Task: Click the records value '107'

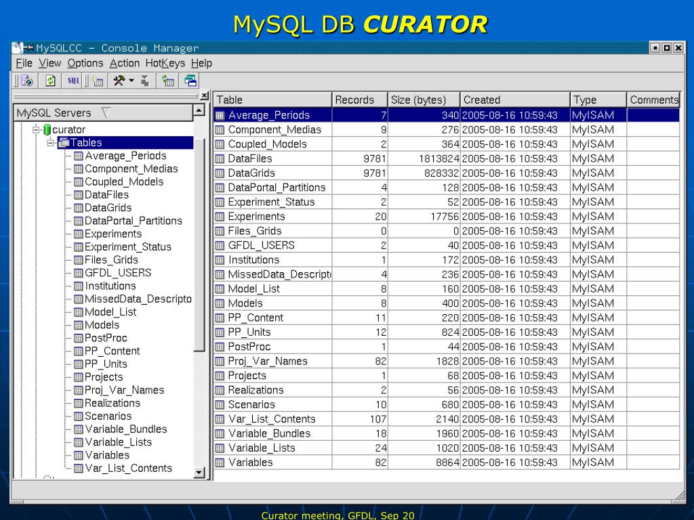Action: (x=378, y=419)
